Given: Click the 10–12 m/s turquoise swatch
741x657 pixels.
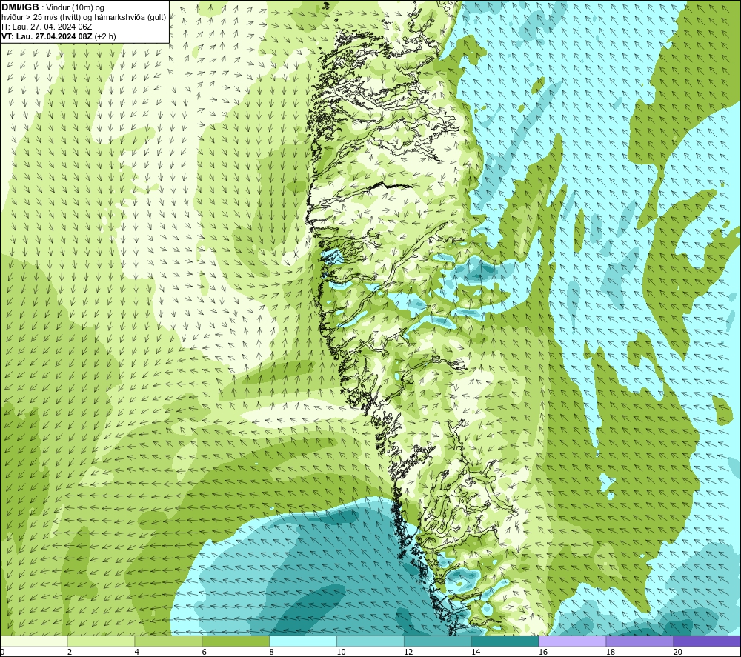Looking at the screenshot, I should coord(370,641).
